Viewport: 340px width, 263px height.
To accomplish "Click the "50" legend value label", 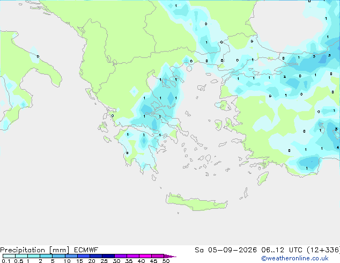I will (166, 261).
